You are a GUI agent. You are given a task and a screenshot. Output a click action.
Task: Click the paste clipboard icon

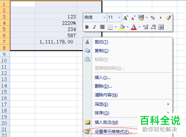pyautogui.click(x=87, y=59)
